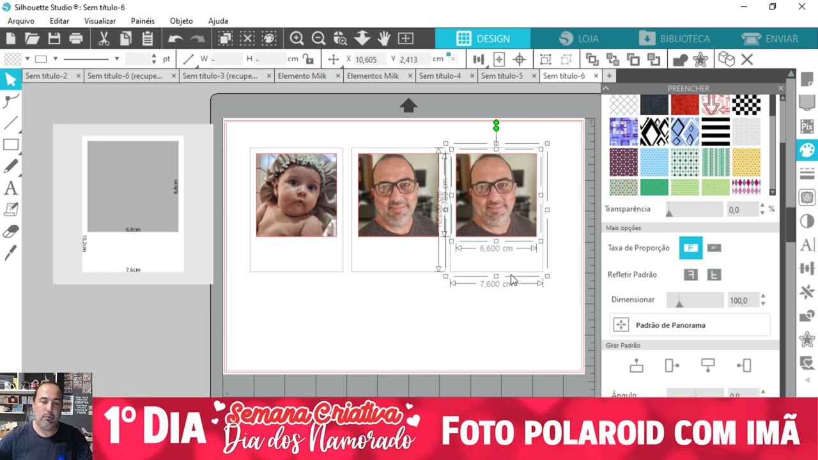
Task: Open the LOJA store section
Action: 578,38
